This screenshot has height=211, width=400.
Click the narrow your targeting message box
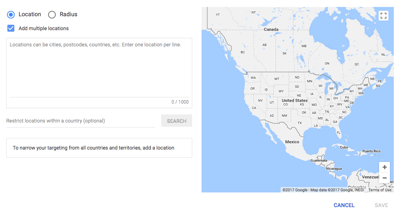[x=99, y=148]
